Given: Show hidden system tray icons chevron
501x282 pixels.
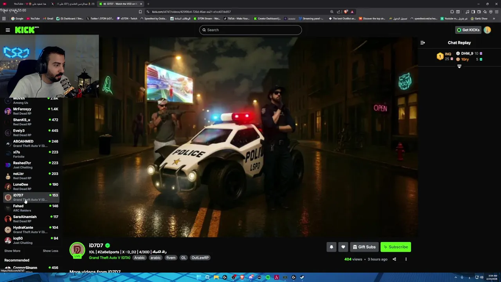Looking at the screenshot, I should (x=456, y=277).
